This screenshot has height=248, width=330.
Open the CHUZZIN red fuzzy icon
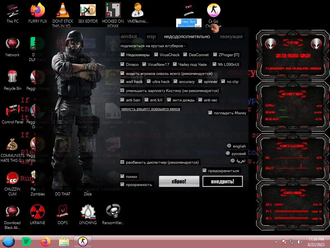click(13, 183)
